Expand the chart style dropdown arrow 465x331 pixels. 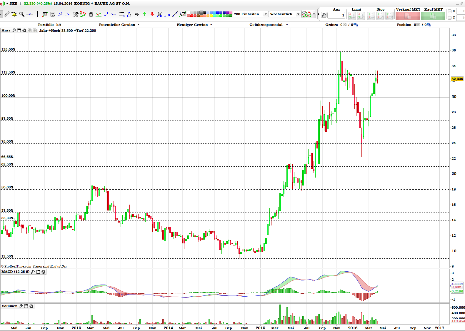pos(314,14)
